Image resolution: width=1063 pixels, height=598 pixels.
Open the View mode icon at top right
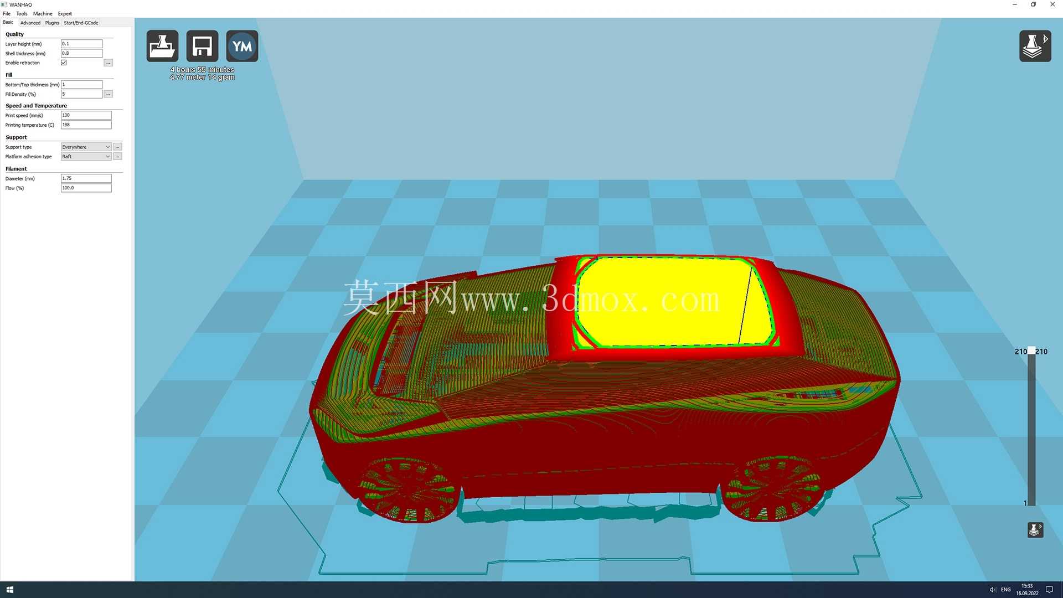(x=1035, y=46)
